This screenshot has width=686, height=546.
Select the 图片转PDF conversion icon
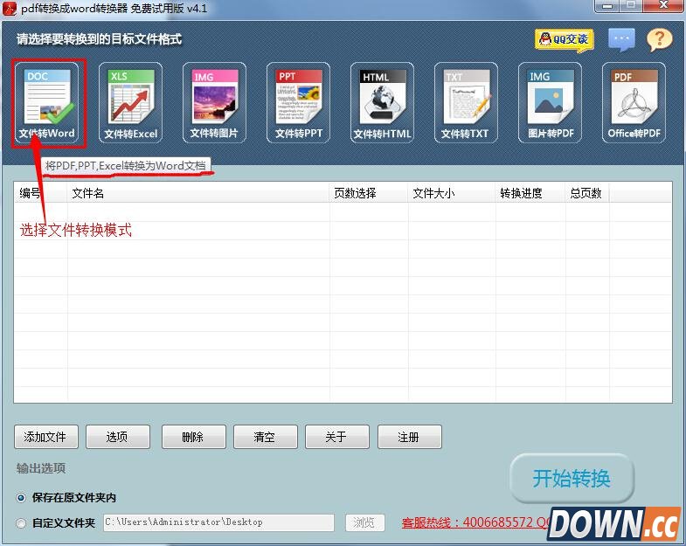pyautogui.click(x=550, y=103)
